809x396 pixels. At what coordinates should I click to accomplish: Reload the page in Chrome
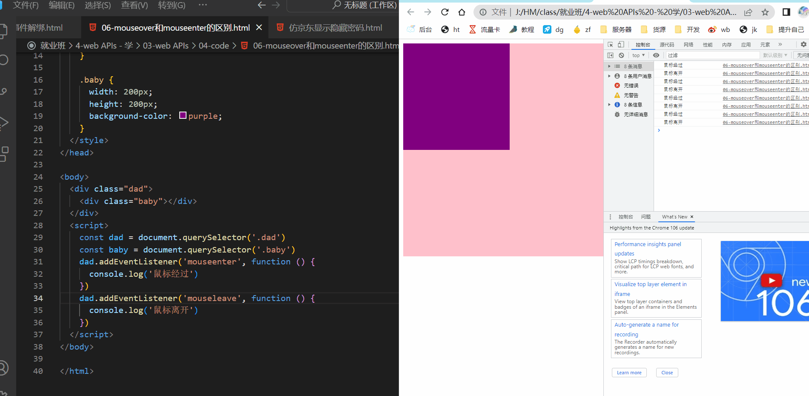point(445,12)
